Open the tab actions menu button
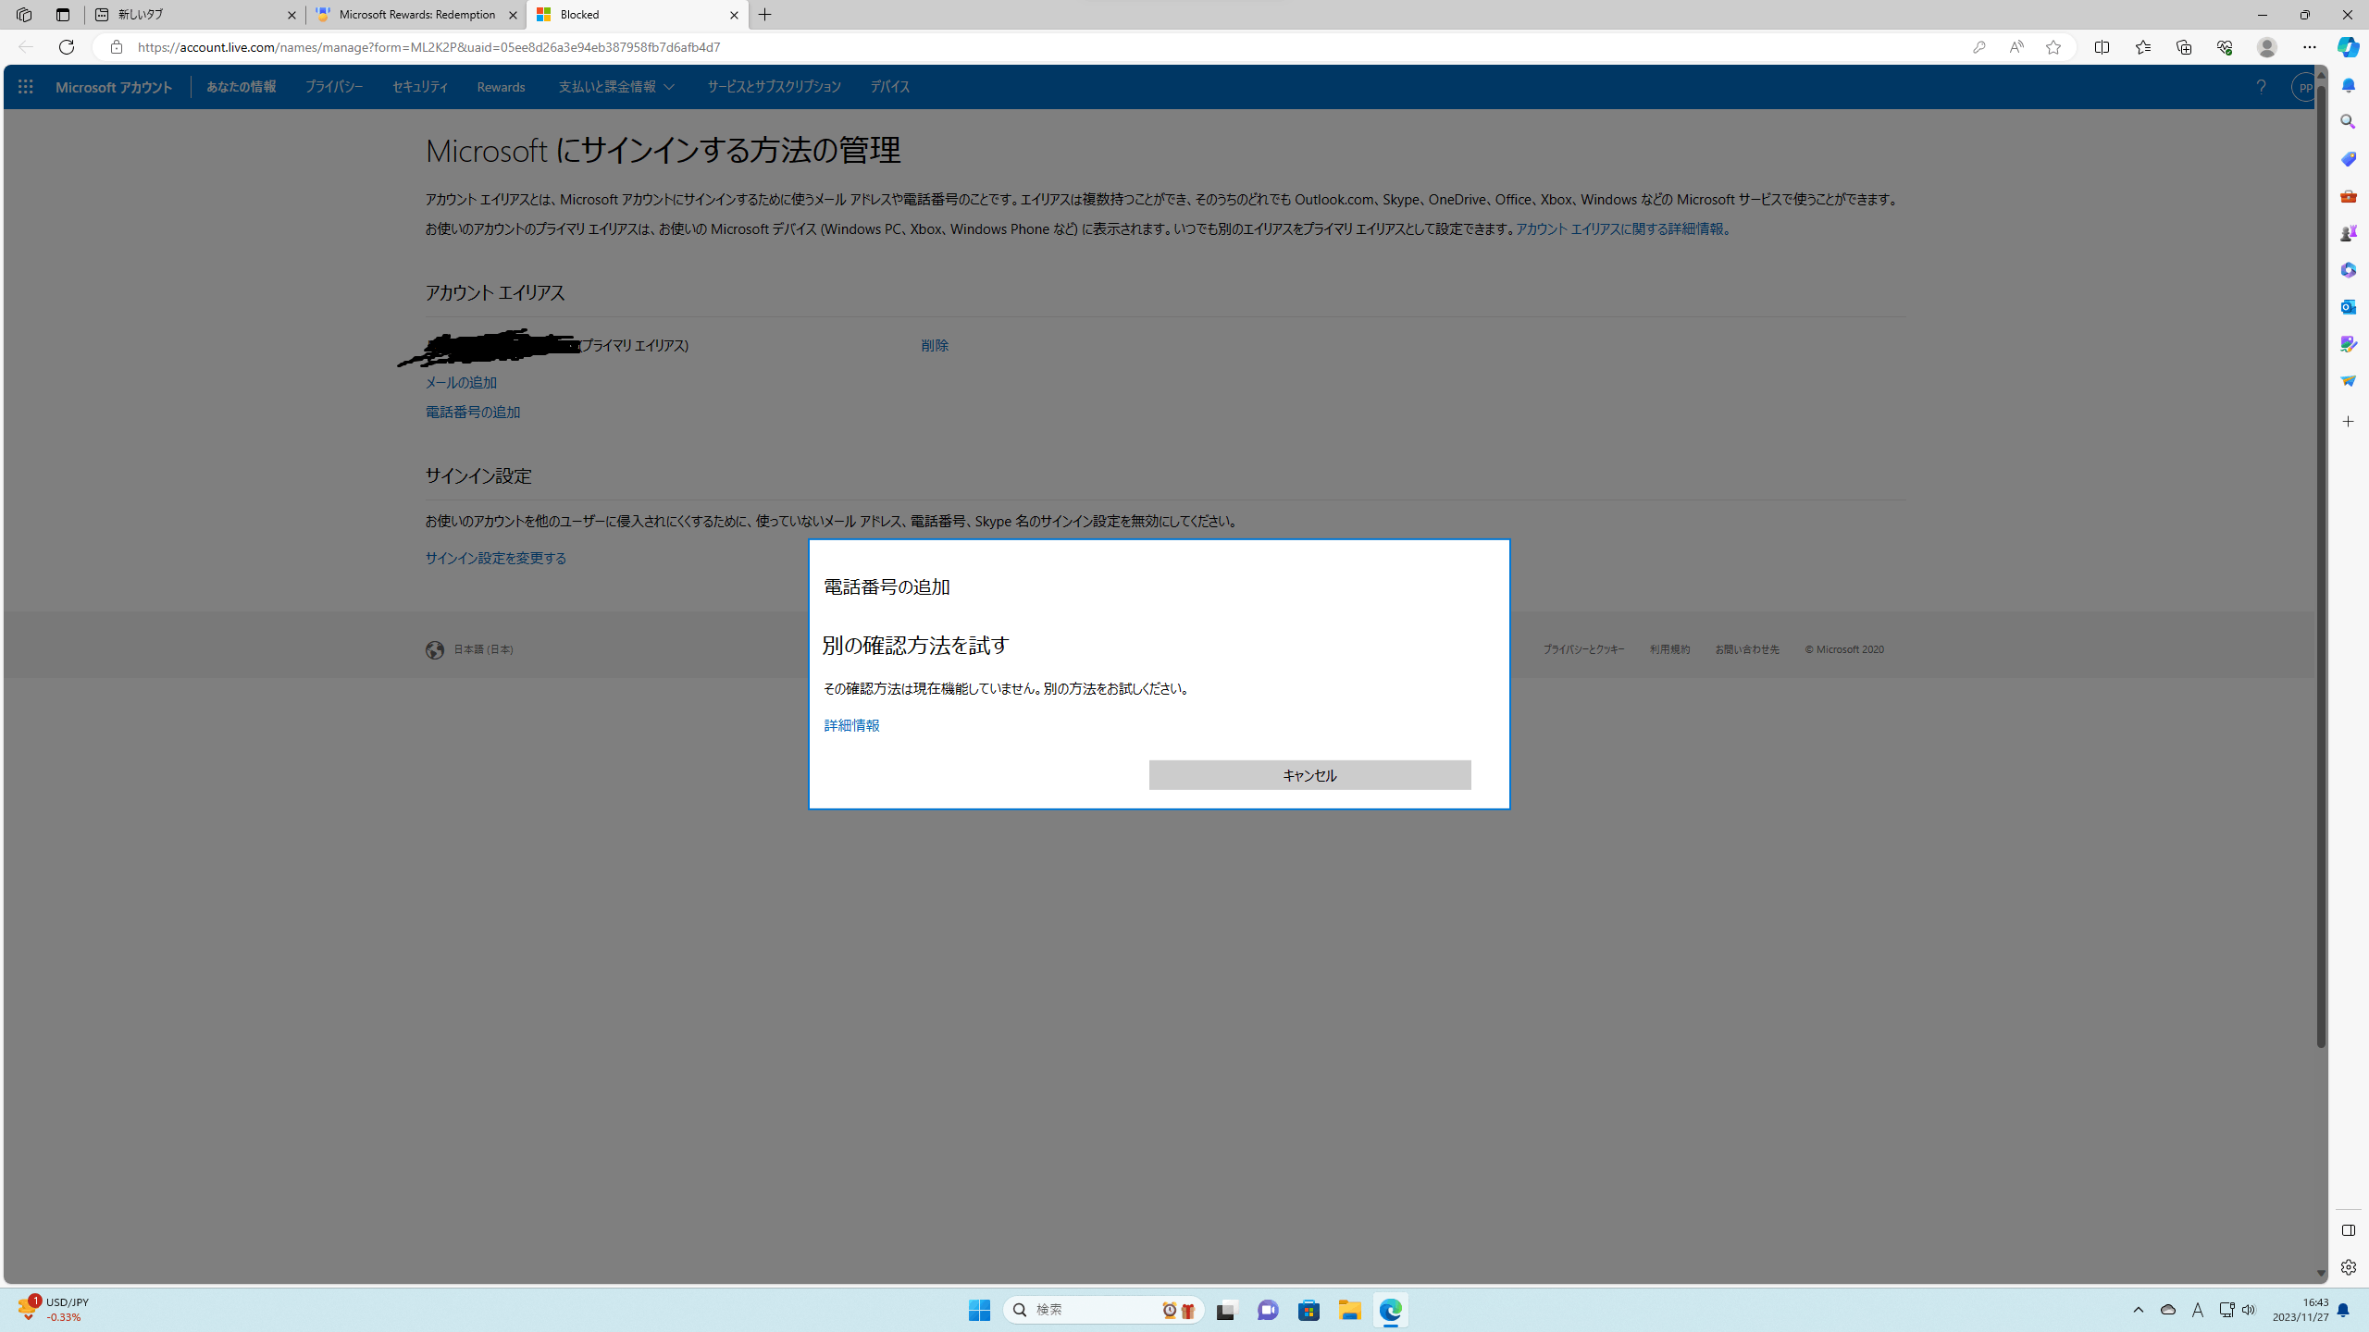Image resolution: width=2369 pixels, height=1332 pixels. coord(62,15)
